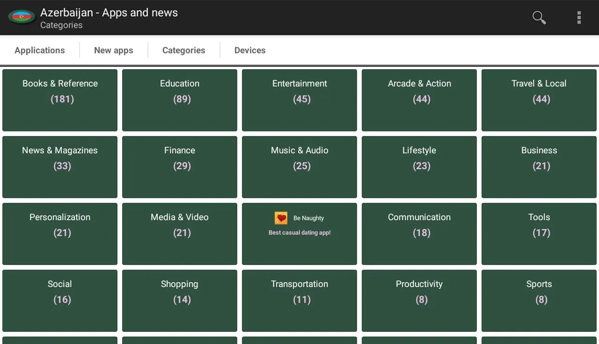Viewport: 599px width, 344px height.
Task: Choose the News & Magazines category
Action: (60, 167)
